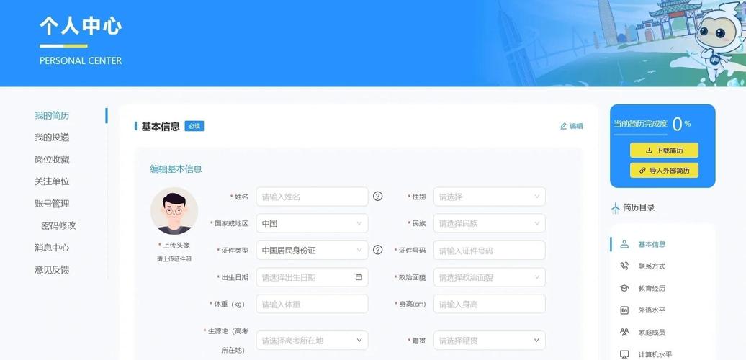Image resolution: width=746 pixels, height=360 pixels.
Task: Click the family icon for 家庭成员
Action: pos(624,332)
